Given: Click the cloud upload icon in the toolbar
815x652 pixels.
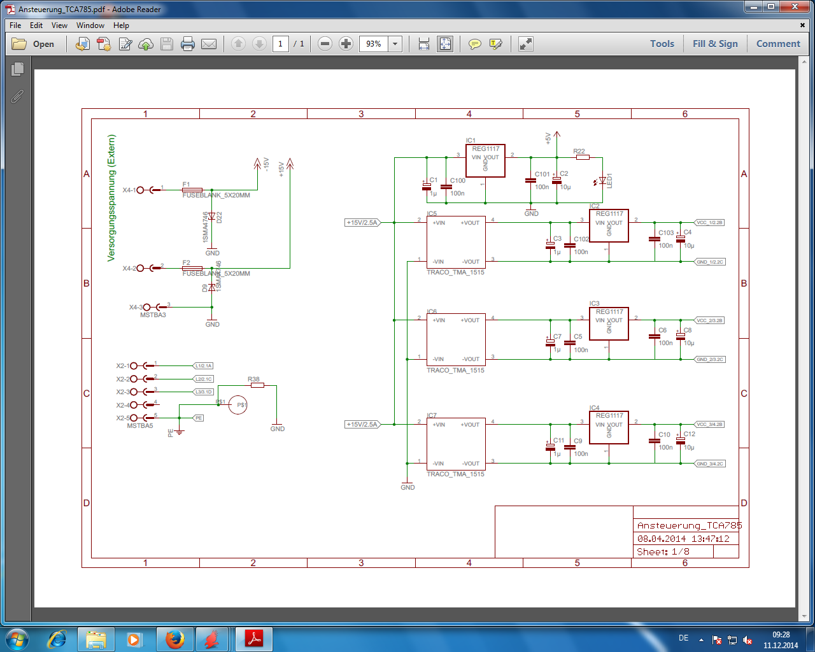Looking at the screenshot, I should click(x=146, y=44).
